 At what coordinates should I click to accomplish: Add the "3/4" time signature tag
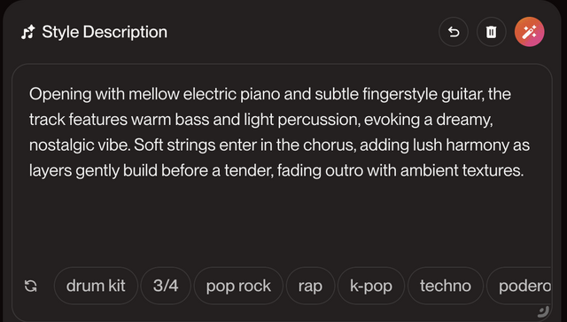pyautogui.click(x=166, y=286)
